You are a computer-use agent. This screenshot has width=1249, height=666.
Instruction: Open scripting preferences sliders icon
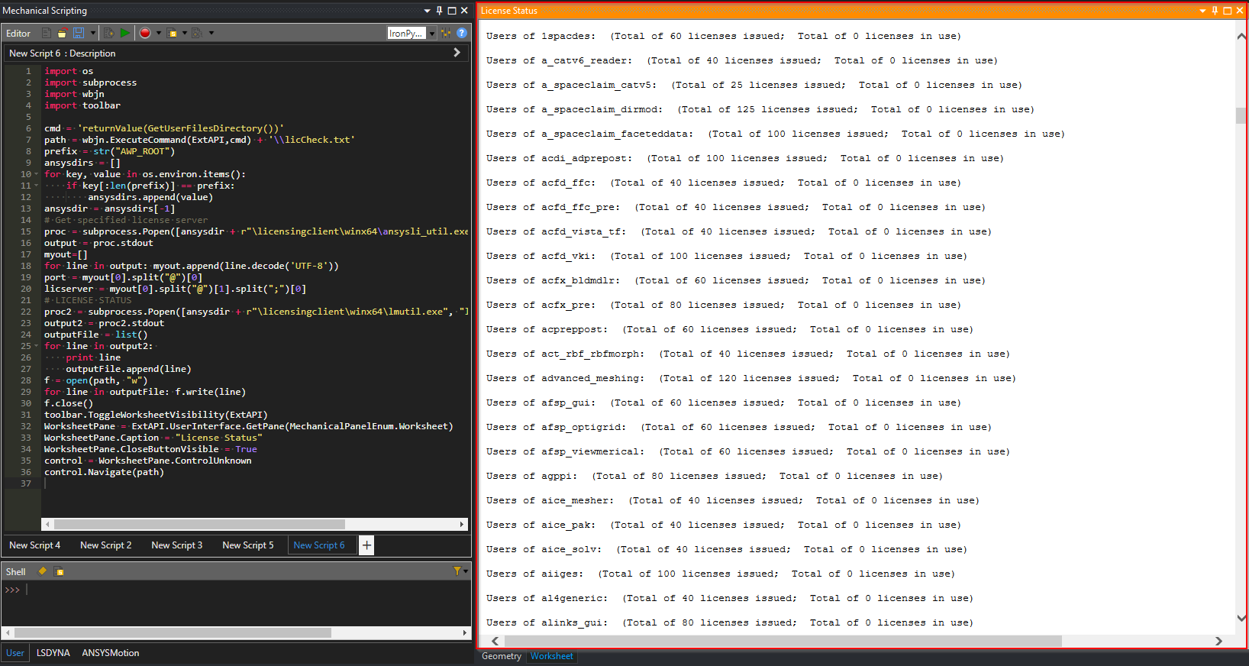[x=446, y=33]
